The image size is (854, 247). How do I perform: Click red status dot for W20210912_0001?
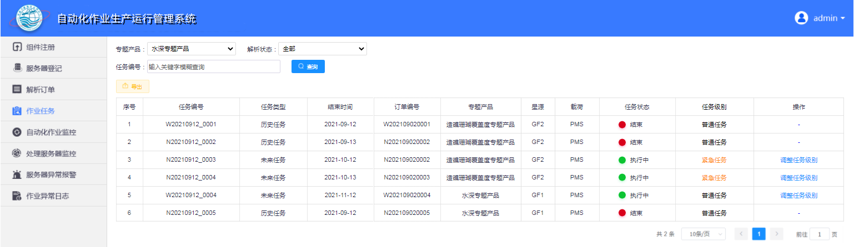point(622,125)
